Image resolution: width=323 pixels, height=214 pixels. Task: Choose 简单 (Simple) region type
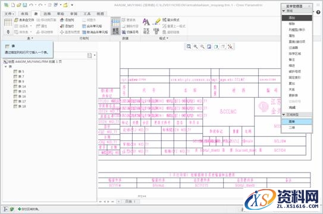(297, 122)
